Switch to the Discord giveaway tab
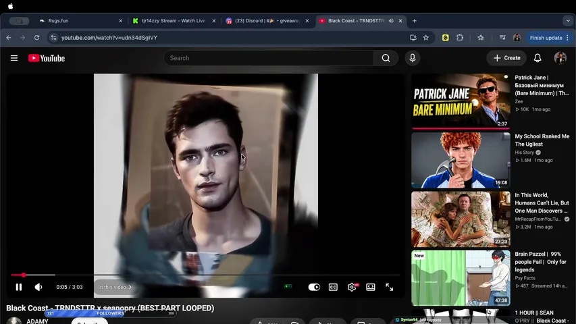This screenshot has width=576, height=324. click(266, 21)
